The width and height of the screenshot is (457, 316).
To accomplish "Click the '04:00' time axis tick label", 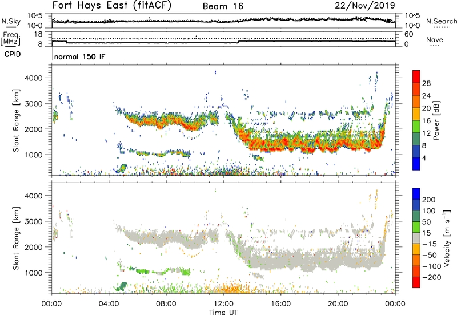I will [x=109, y=304].
